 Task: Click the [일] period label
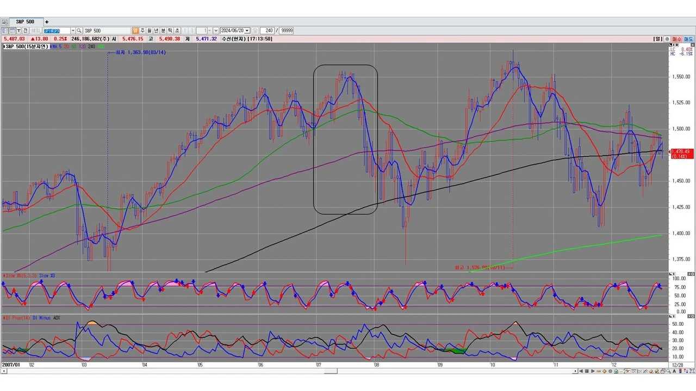point(657,39)
